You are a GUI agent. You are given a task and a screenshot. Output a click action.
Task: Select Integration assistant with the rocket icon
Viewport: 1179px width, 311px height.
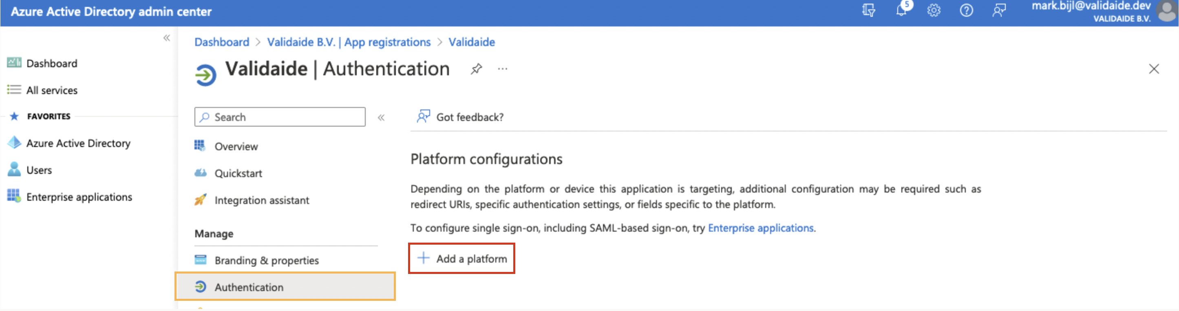pyautogui.click(x=262, y=200)
